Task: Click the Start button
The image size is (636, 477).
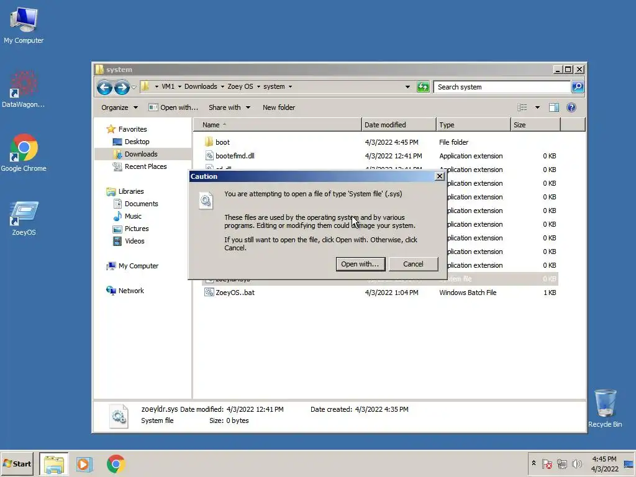Action: [17, 464]
